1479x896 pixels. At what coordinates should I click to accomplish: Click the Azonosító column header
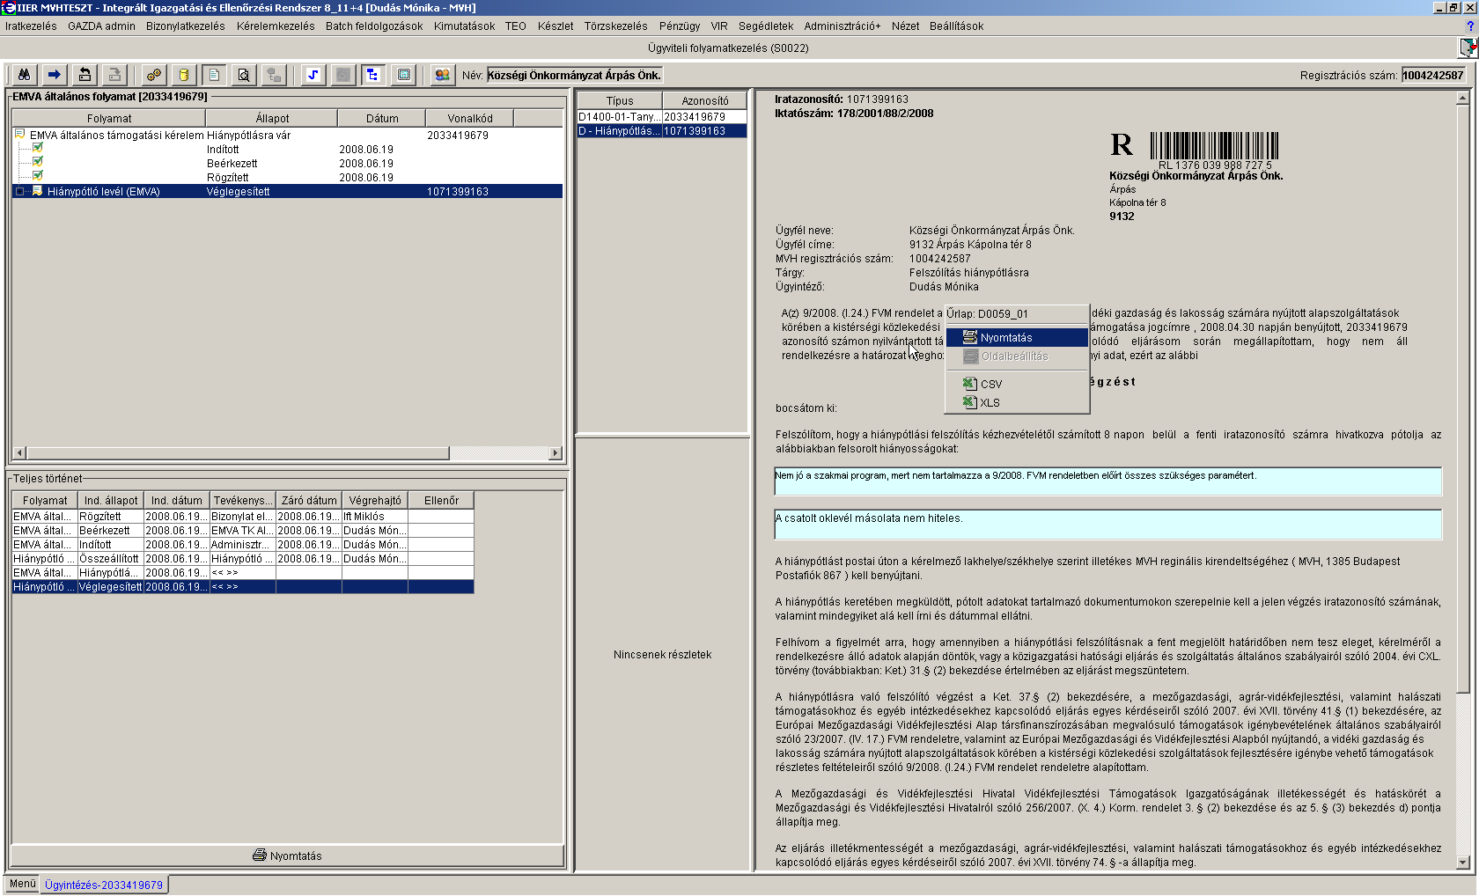(x=705, y=101)
